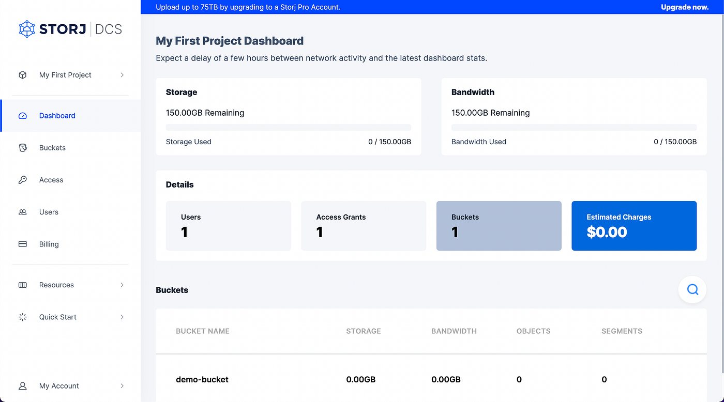The height and width of the screenshot is (402, 724).
Task: Click the Buckets sidebar icon
Action: coord(23,148)
